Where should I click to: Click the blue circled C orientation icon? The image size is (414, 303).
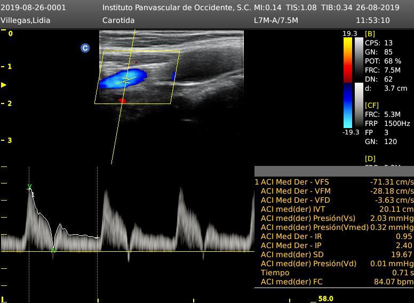pos(85,48)
